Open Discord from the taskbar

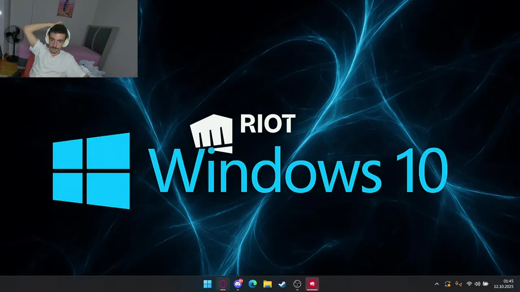pos(238,284)
